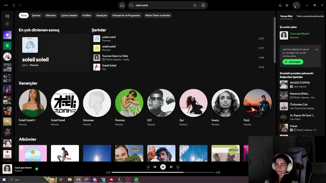The width and height of the screenshot is (326, 183).
Task: Open the Home page icon
Action: [x=122, y=5]
